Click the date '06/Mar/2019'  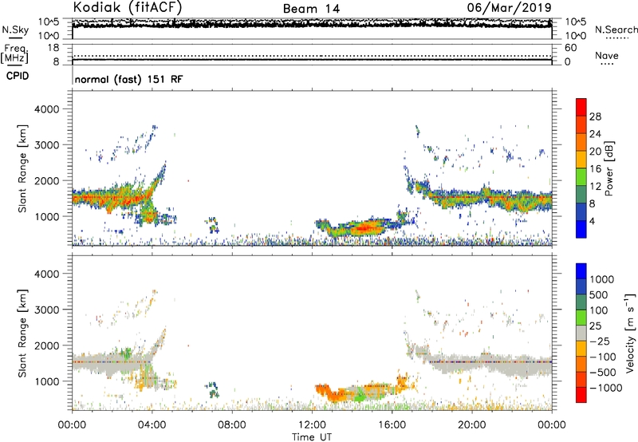click(509, 7)
